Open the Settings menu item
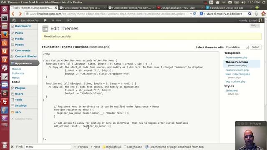The height and width of the screenshot is (150, 267). [x=21, y=105]
